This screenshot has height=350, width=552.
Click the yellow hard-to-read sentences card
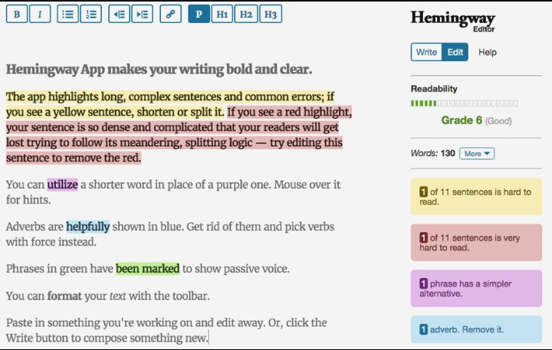(x=475, y=197)
